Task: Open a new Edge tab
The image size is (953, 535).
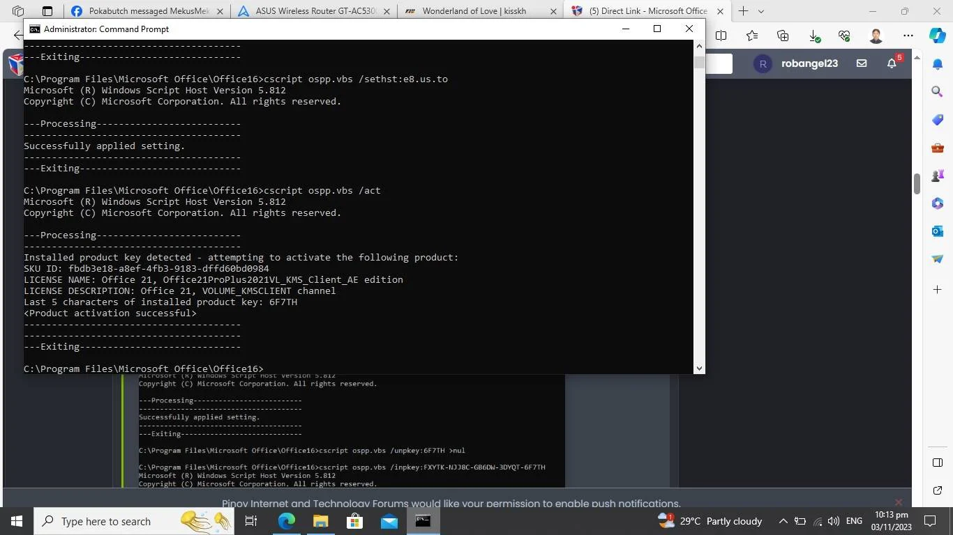Action: 743,11
